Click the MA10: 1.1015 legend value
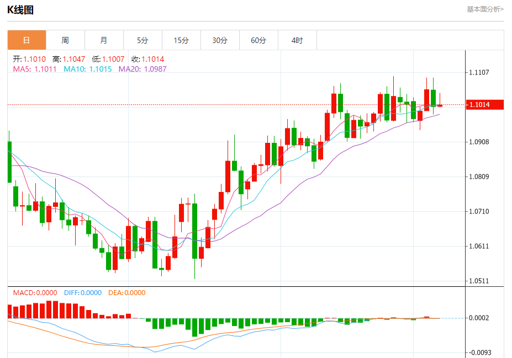The width and height of the screenshot is (512, 358). click(x=87, y=69)
